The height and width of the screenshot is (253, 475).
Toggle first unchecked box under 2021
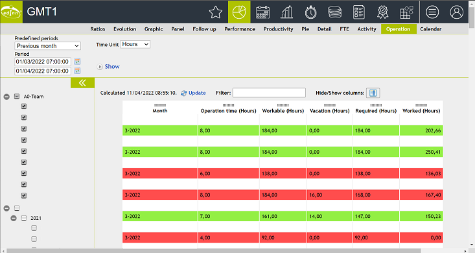click(x=34, y=228)
